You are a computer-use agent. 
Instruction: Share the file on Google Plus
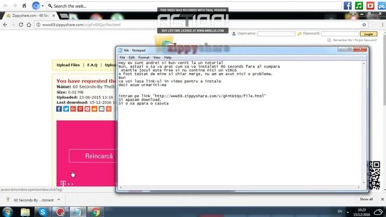74,108
